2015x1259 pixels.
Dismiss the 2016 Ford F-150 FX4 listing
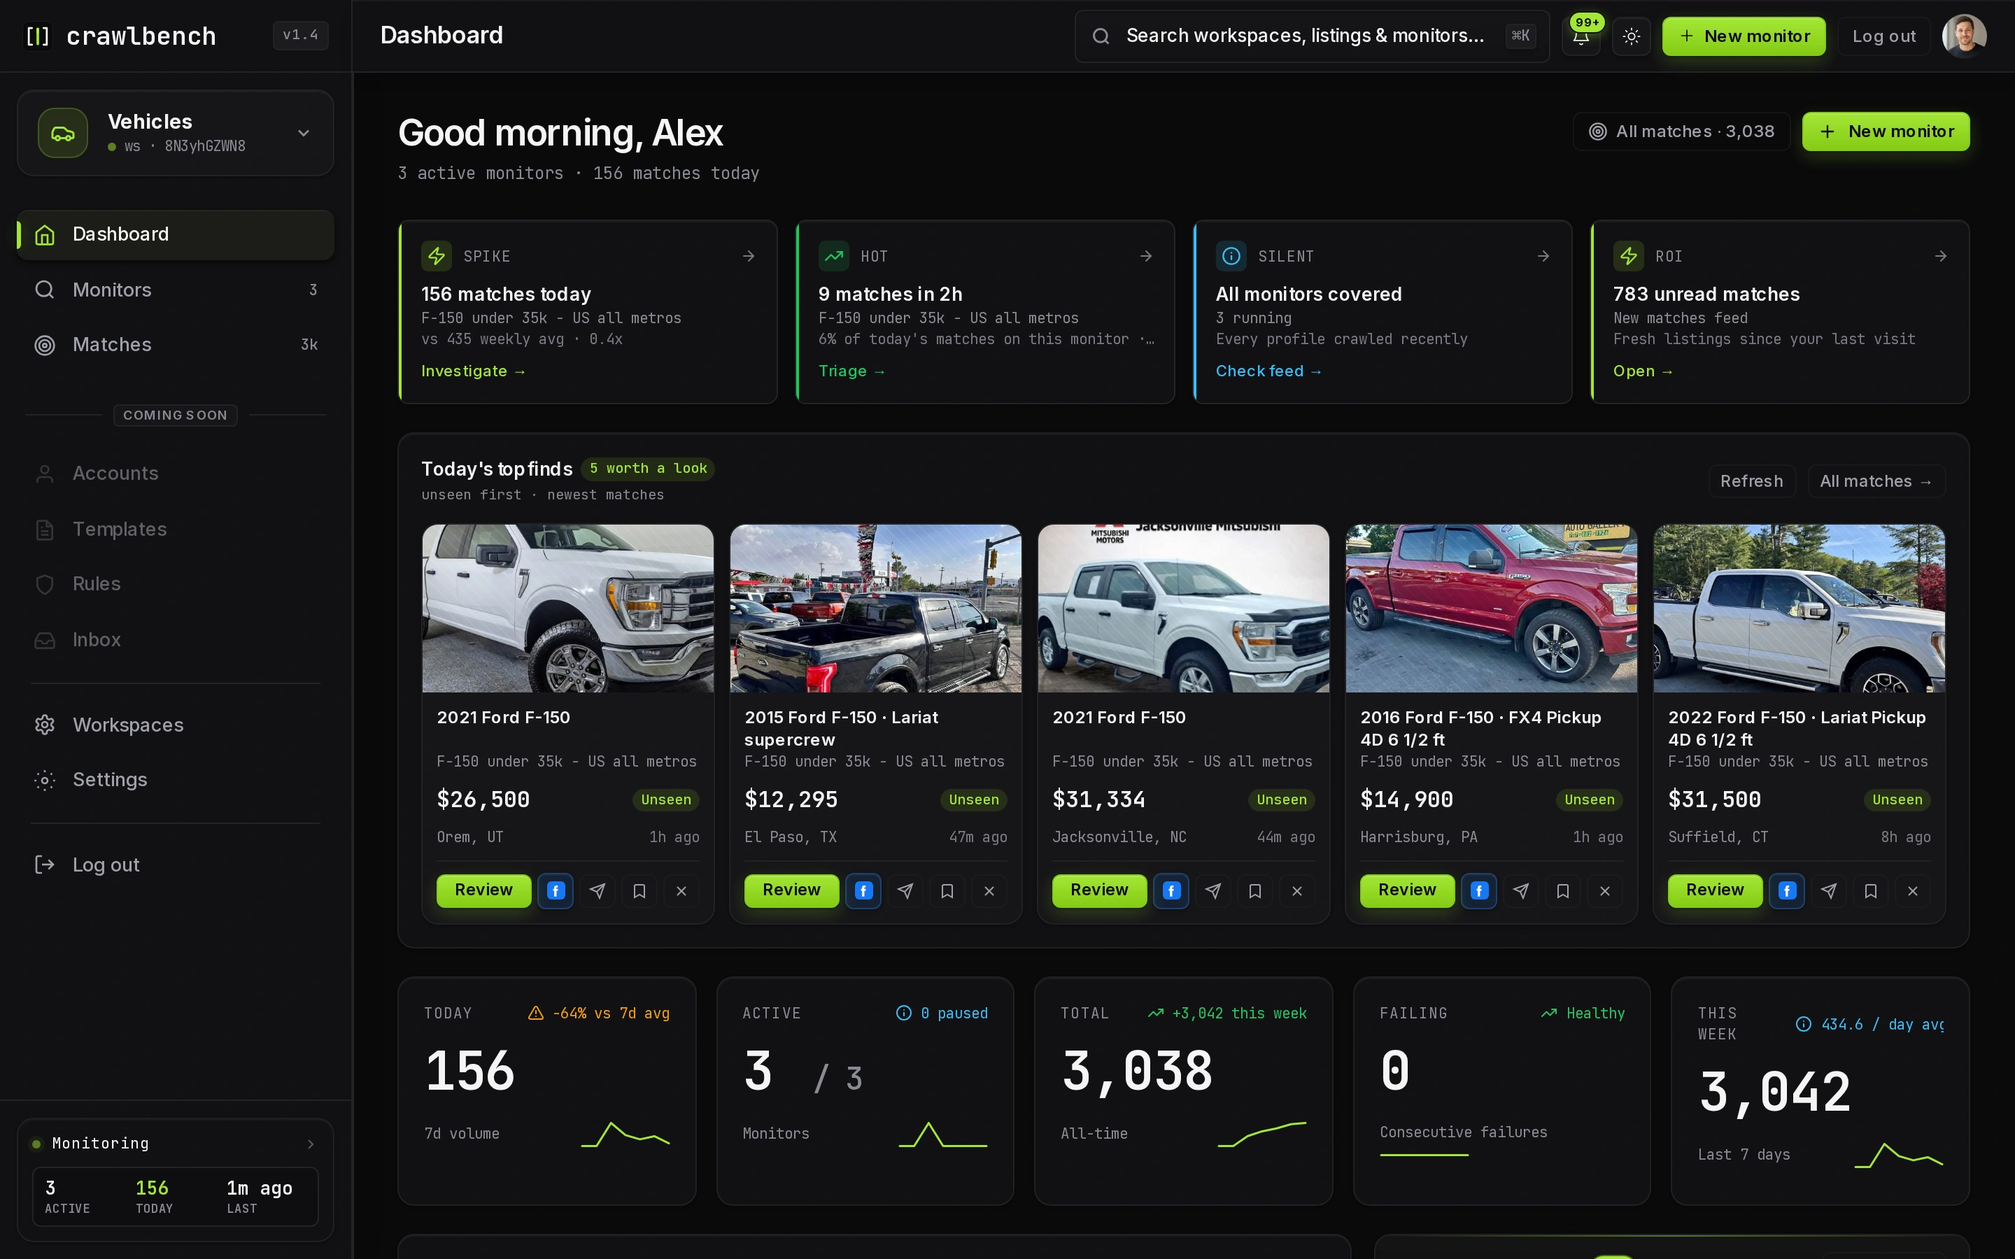1604,891
